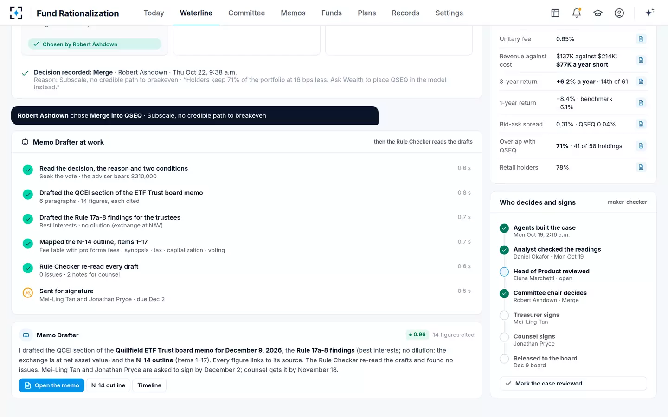This screenshot has height=417, width=668.
Task: Open source document for Retail holders
Action: tap(641, 167)
